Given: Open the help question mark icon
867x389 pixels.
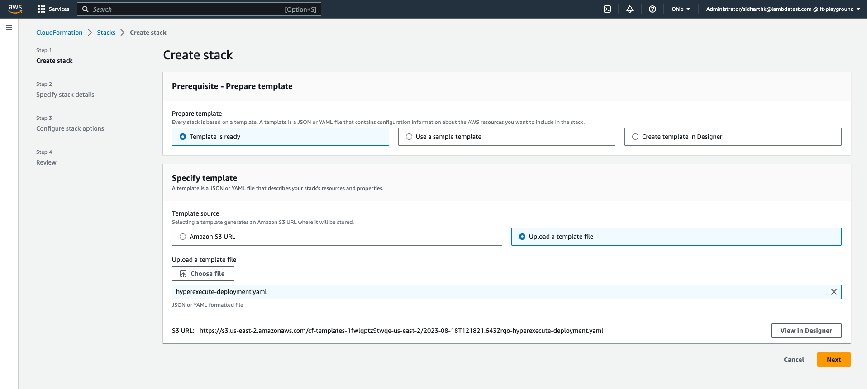Looking at the screenshot, I should tap(652, 9).
